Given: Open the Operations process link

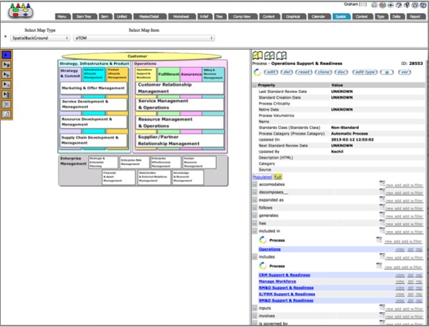Looking at the screenshot, I should (269, 249).
